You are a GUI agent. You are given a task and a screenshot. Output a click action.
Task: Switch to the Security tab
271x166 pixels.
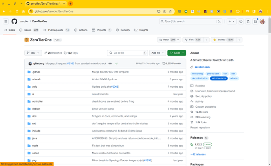tap(123, 30)
